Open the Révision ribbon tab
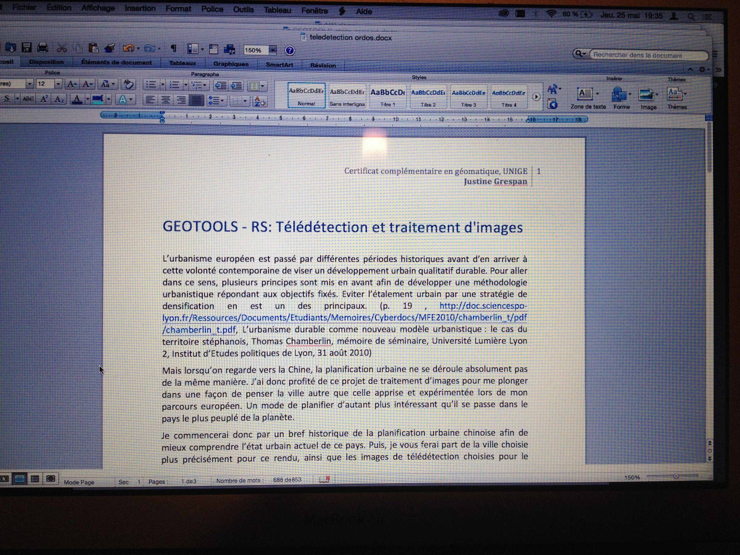This screenshot has height=555, width=740. pyautogui.click(x=323, y=66)
